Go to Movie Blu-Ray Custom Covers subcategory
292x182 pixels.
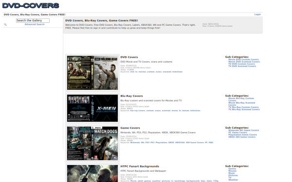[241, 99]
